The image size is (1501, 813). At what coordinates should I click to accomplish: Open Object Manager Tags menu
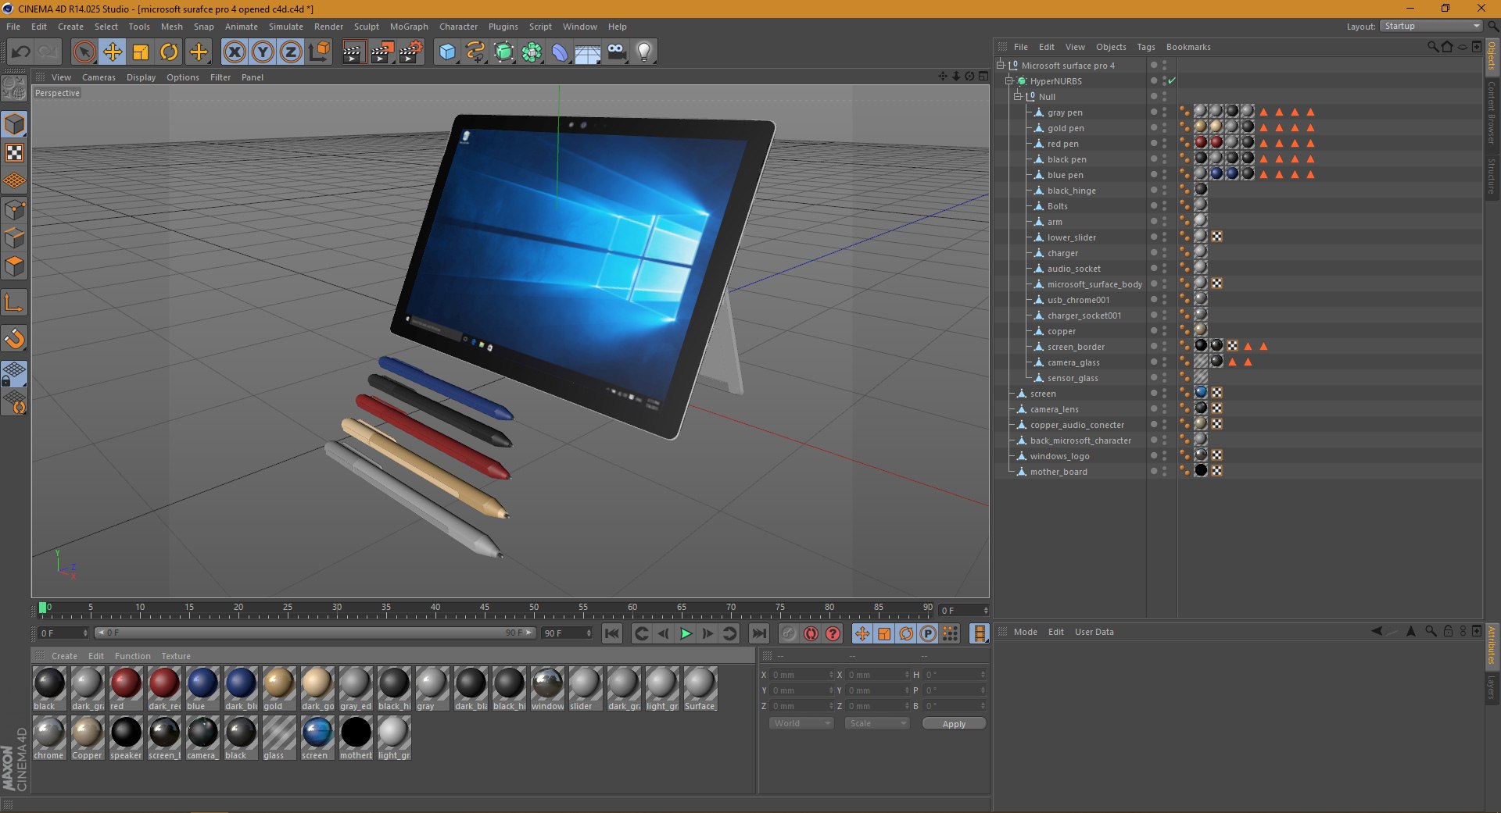point(1145,47)
